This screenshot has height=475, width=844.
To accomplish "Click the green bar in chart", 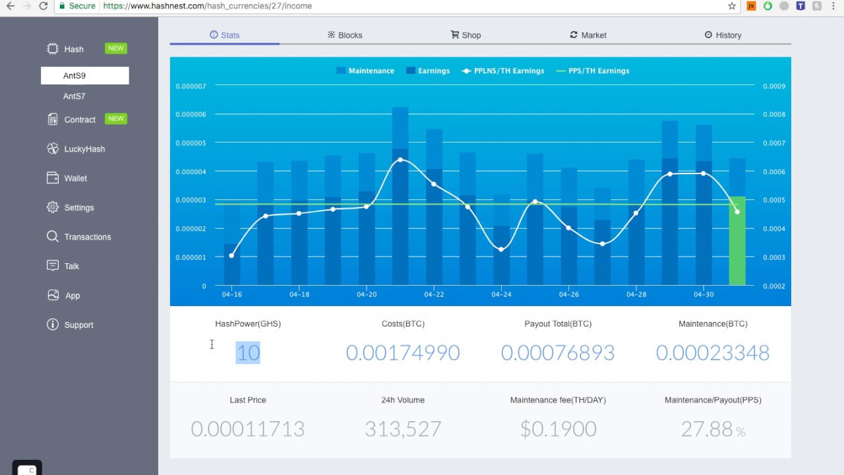I will pyautogui.click(x=737, y=241).
